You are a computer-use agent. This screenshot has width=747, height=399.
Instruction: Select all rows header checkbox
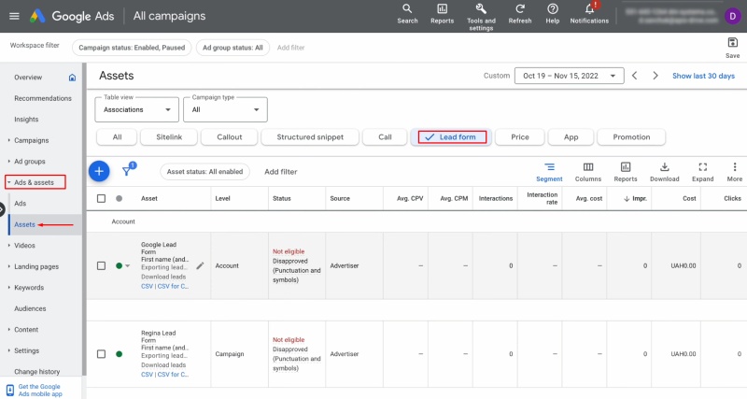(x=102, y=198)
